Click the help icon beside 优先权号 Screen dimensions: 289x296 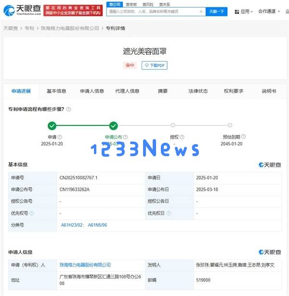(x=32, y=213)
